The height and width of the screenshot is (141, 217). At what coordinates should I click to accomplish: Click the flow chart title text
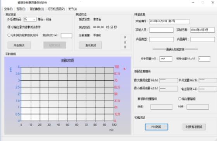67,60
